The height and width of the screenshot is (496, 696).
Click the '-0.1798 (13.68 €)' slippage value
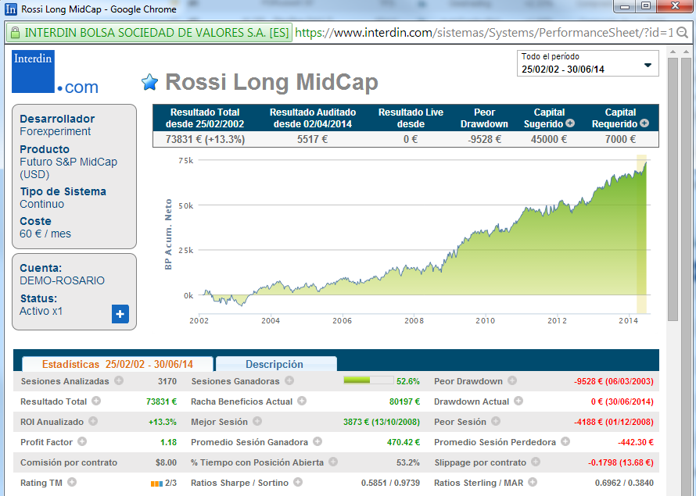tap(621, 462)
